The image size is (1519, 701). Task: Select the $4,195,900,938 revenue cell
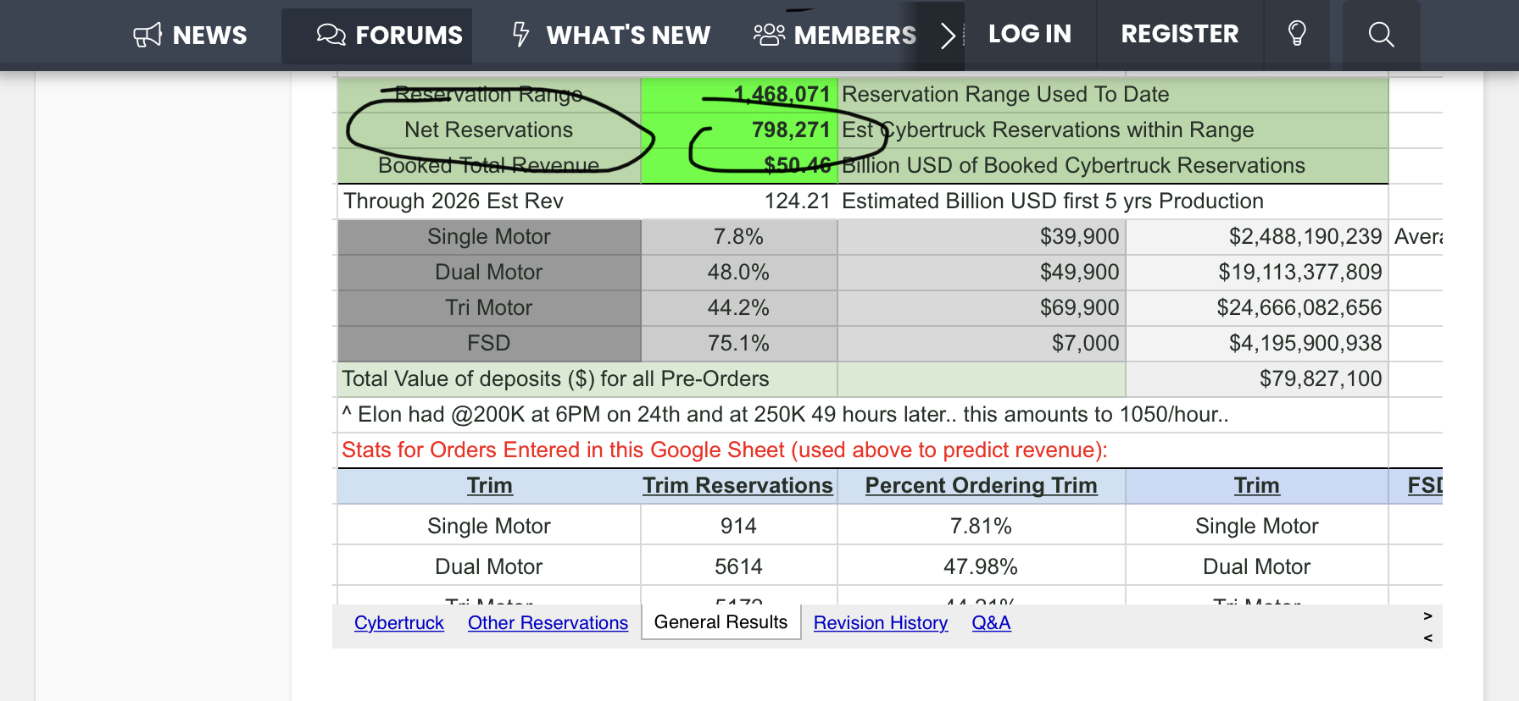(x=1257, y=344)
